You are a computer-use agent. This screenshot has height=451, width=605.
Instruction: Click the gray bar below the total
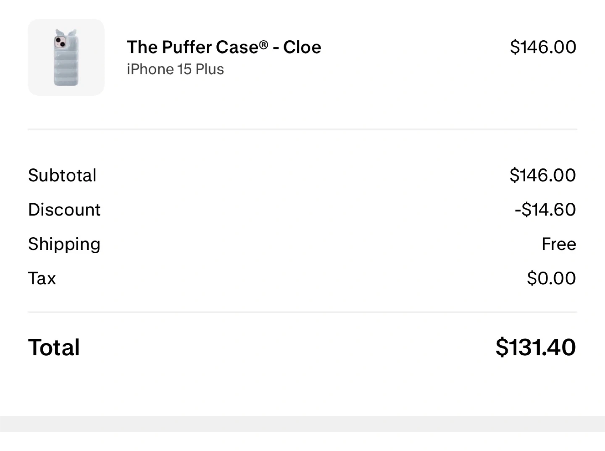[x=302, y=424]
